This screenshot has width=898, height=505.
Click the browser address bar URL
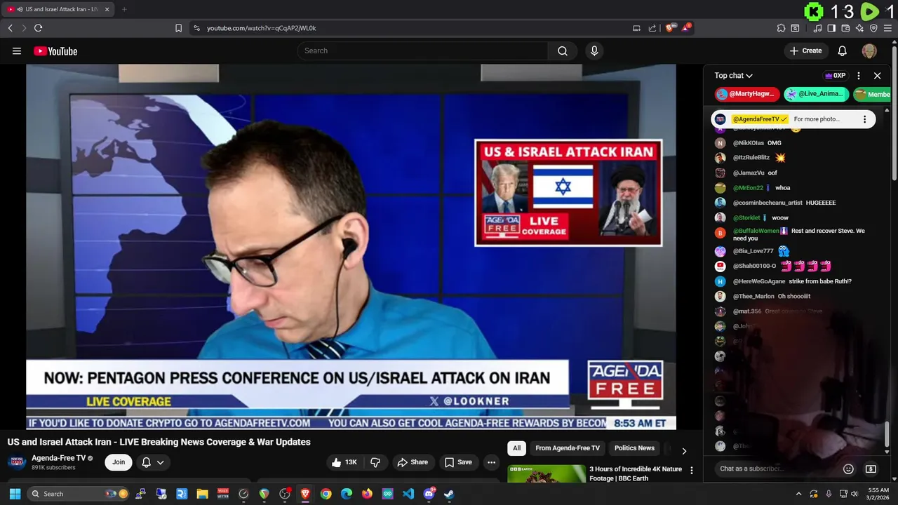pyautogui.click(x=261, y=28)
